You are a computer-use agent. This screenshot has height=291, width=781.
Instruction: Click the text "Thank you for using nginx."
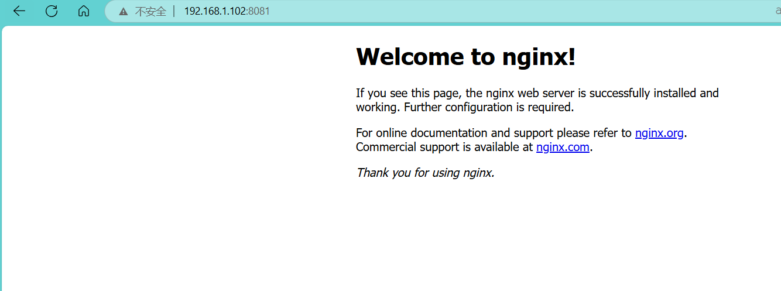pyautogui.click(x=426, y=173)
